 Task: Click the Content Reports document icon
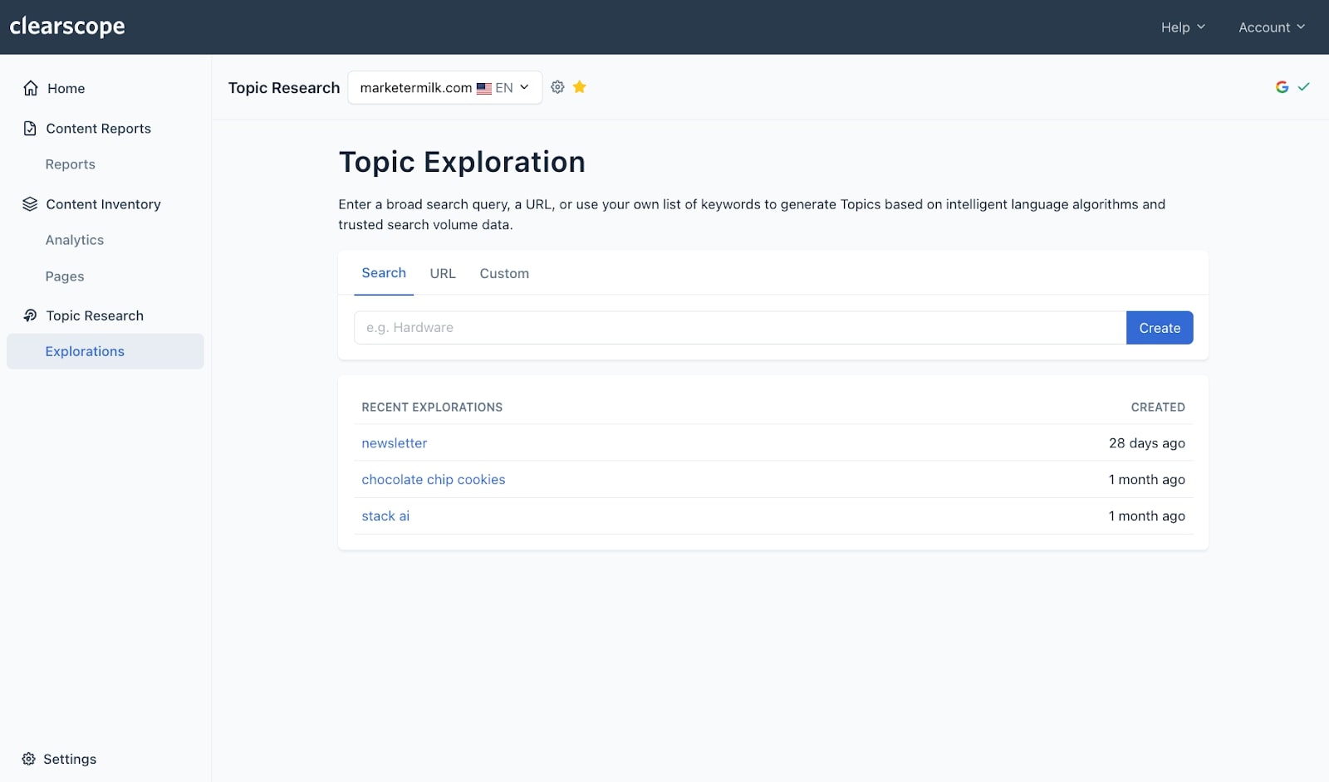point(30,128)
